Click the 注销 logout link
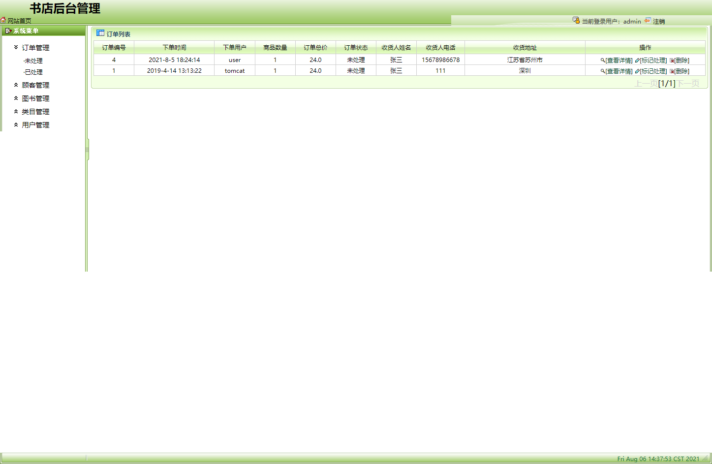The height and width of the screenshot is (464, 712). pyautogui.click(x=659, y=21)
